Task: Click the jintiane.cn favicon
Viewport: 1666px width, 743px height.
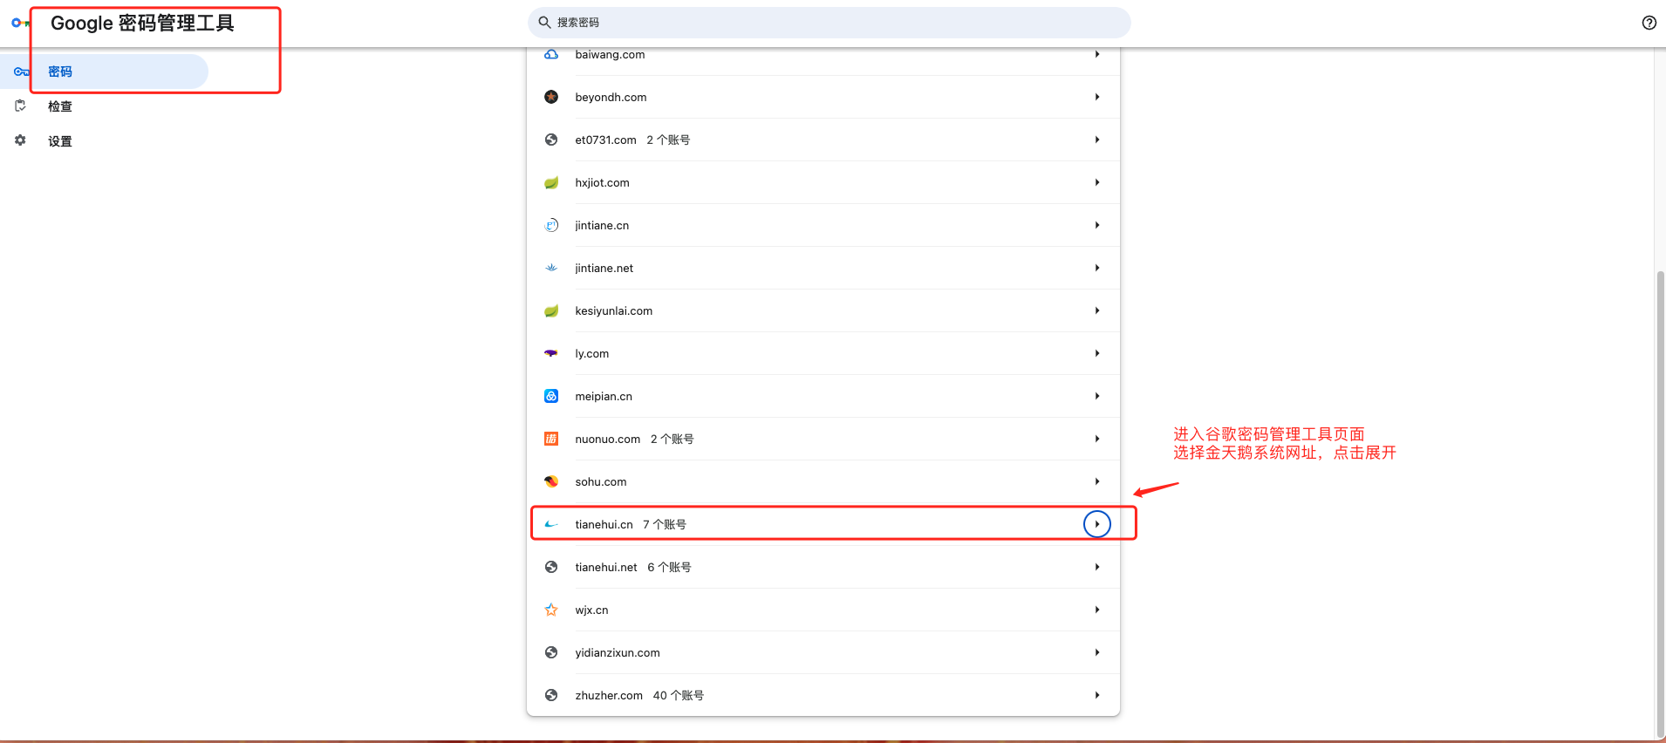Action: (x=551, y=225)
